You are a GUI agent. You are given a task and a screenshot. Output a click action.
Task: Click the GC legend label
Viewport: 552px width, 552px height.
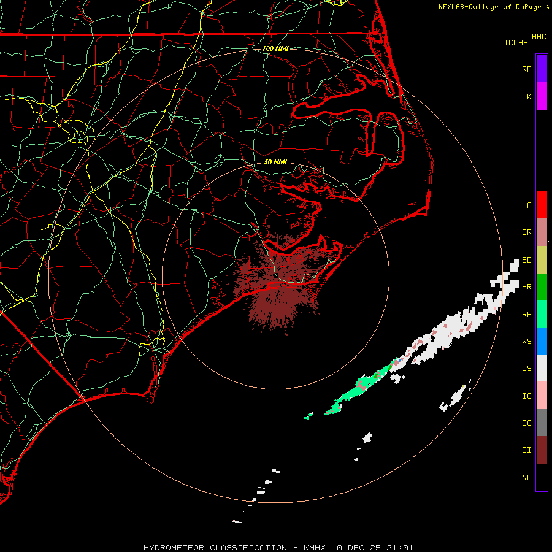pyautogui.click(x=526, y=423)
